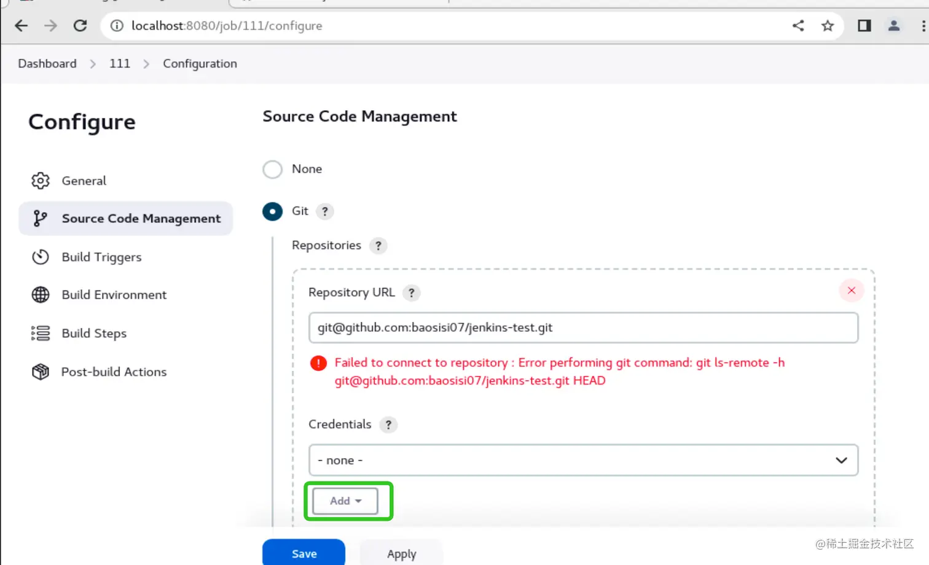The width and height of the screenshot is (929, 565).
Task: Open help for Credentials
Action: point(388,425)
